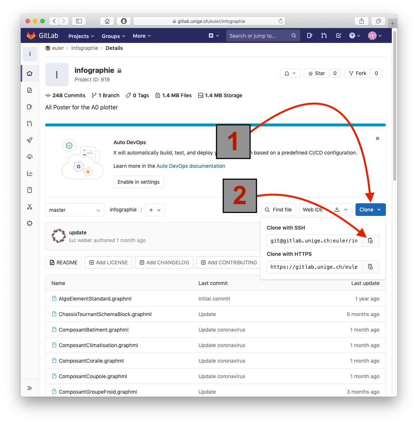
Task: Open the notification bell dropdown
Action: click(290, 73)
